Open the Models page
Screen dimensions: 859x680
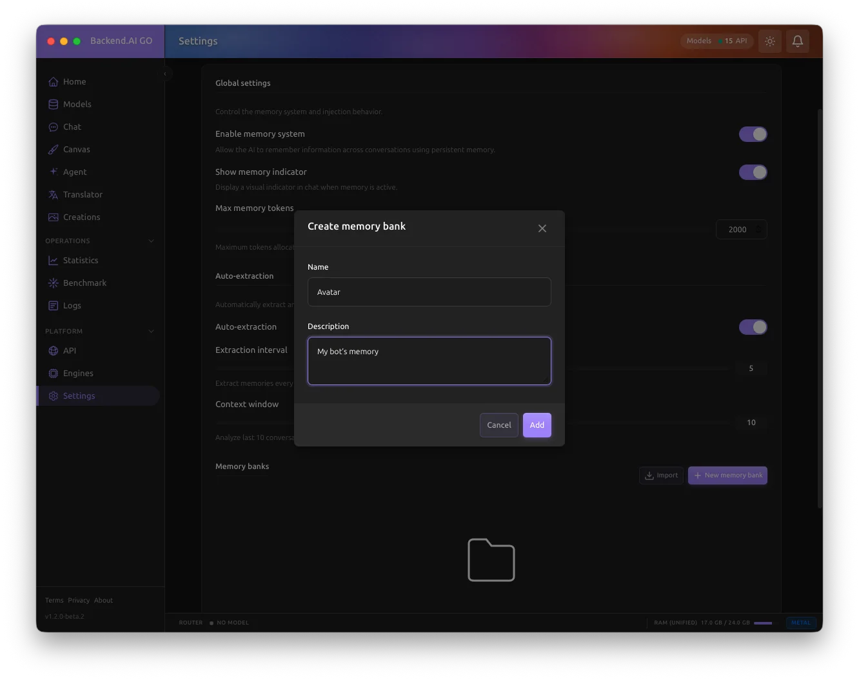[77, 104]
